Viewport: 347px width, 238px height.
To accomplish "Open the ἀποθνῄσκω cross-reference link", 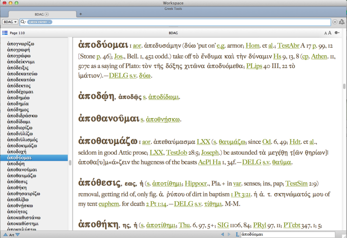I will [x=163, y=120].
